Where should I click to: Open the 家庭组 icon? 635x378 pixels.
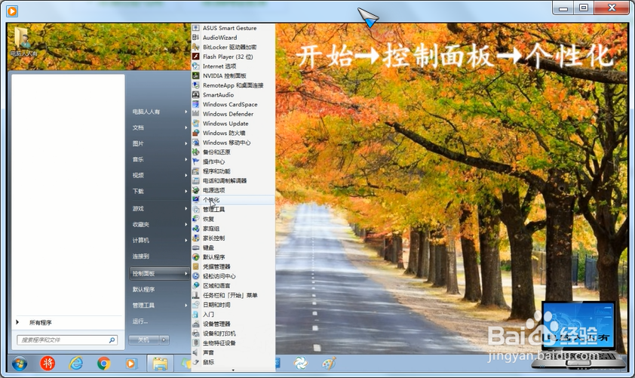coord(195,229)
